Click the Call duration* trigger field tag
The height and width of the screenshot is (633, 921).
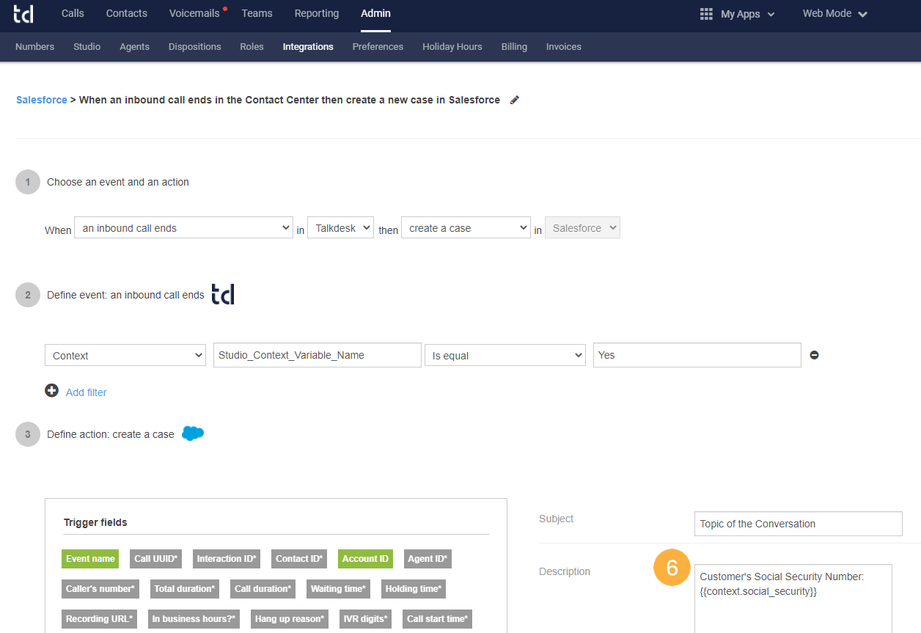(x=263, y=589)
